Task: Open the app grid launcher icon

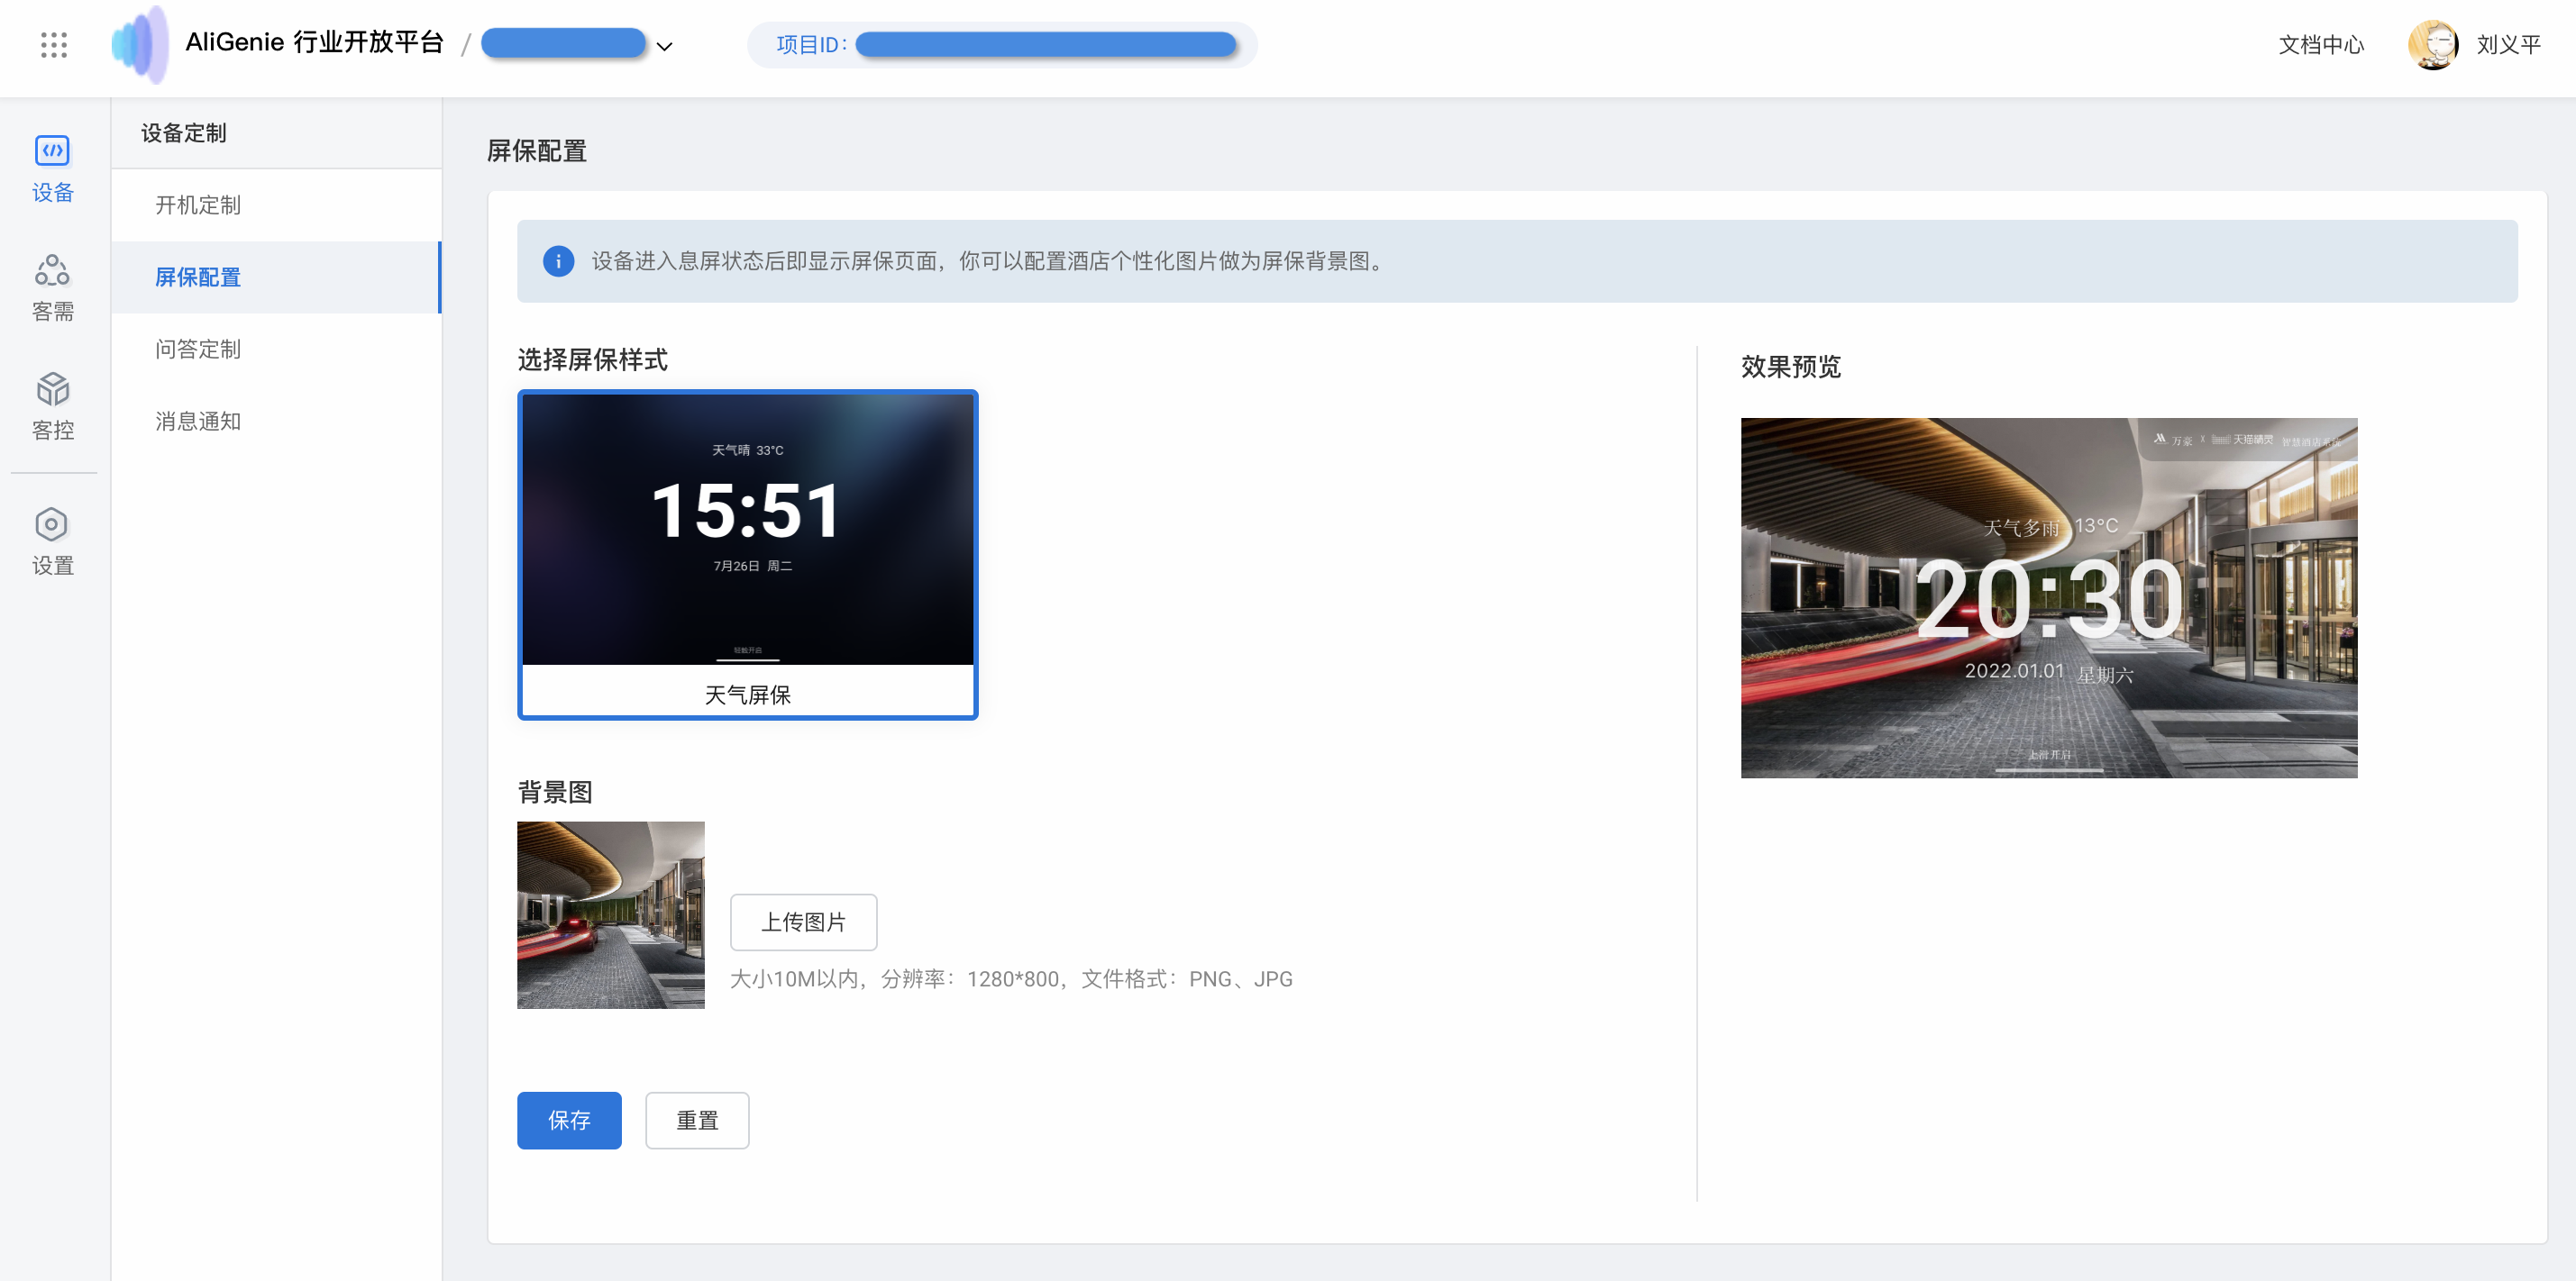Action: click(54, 45)
